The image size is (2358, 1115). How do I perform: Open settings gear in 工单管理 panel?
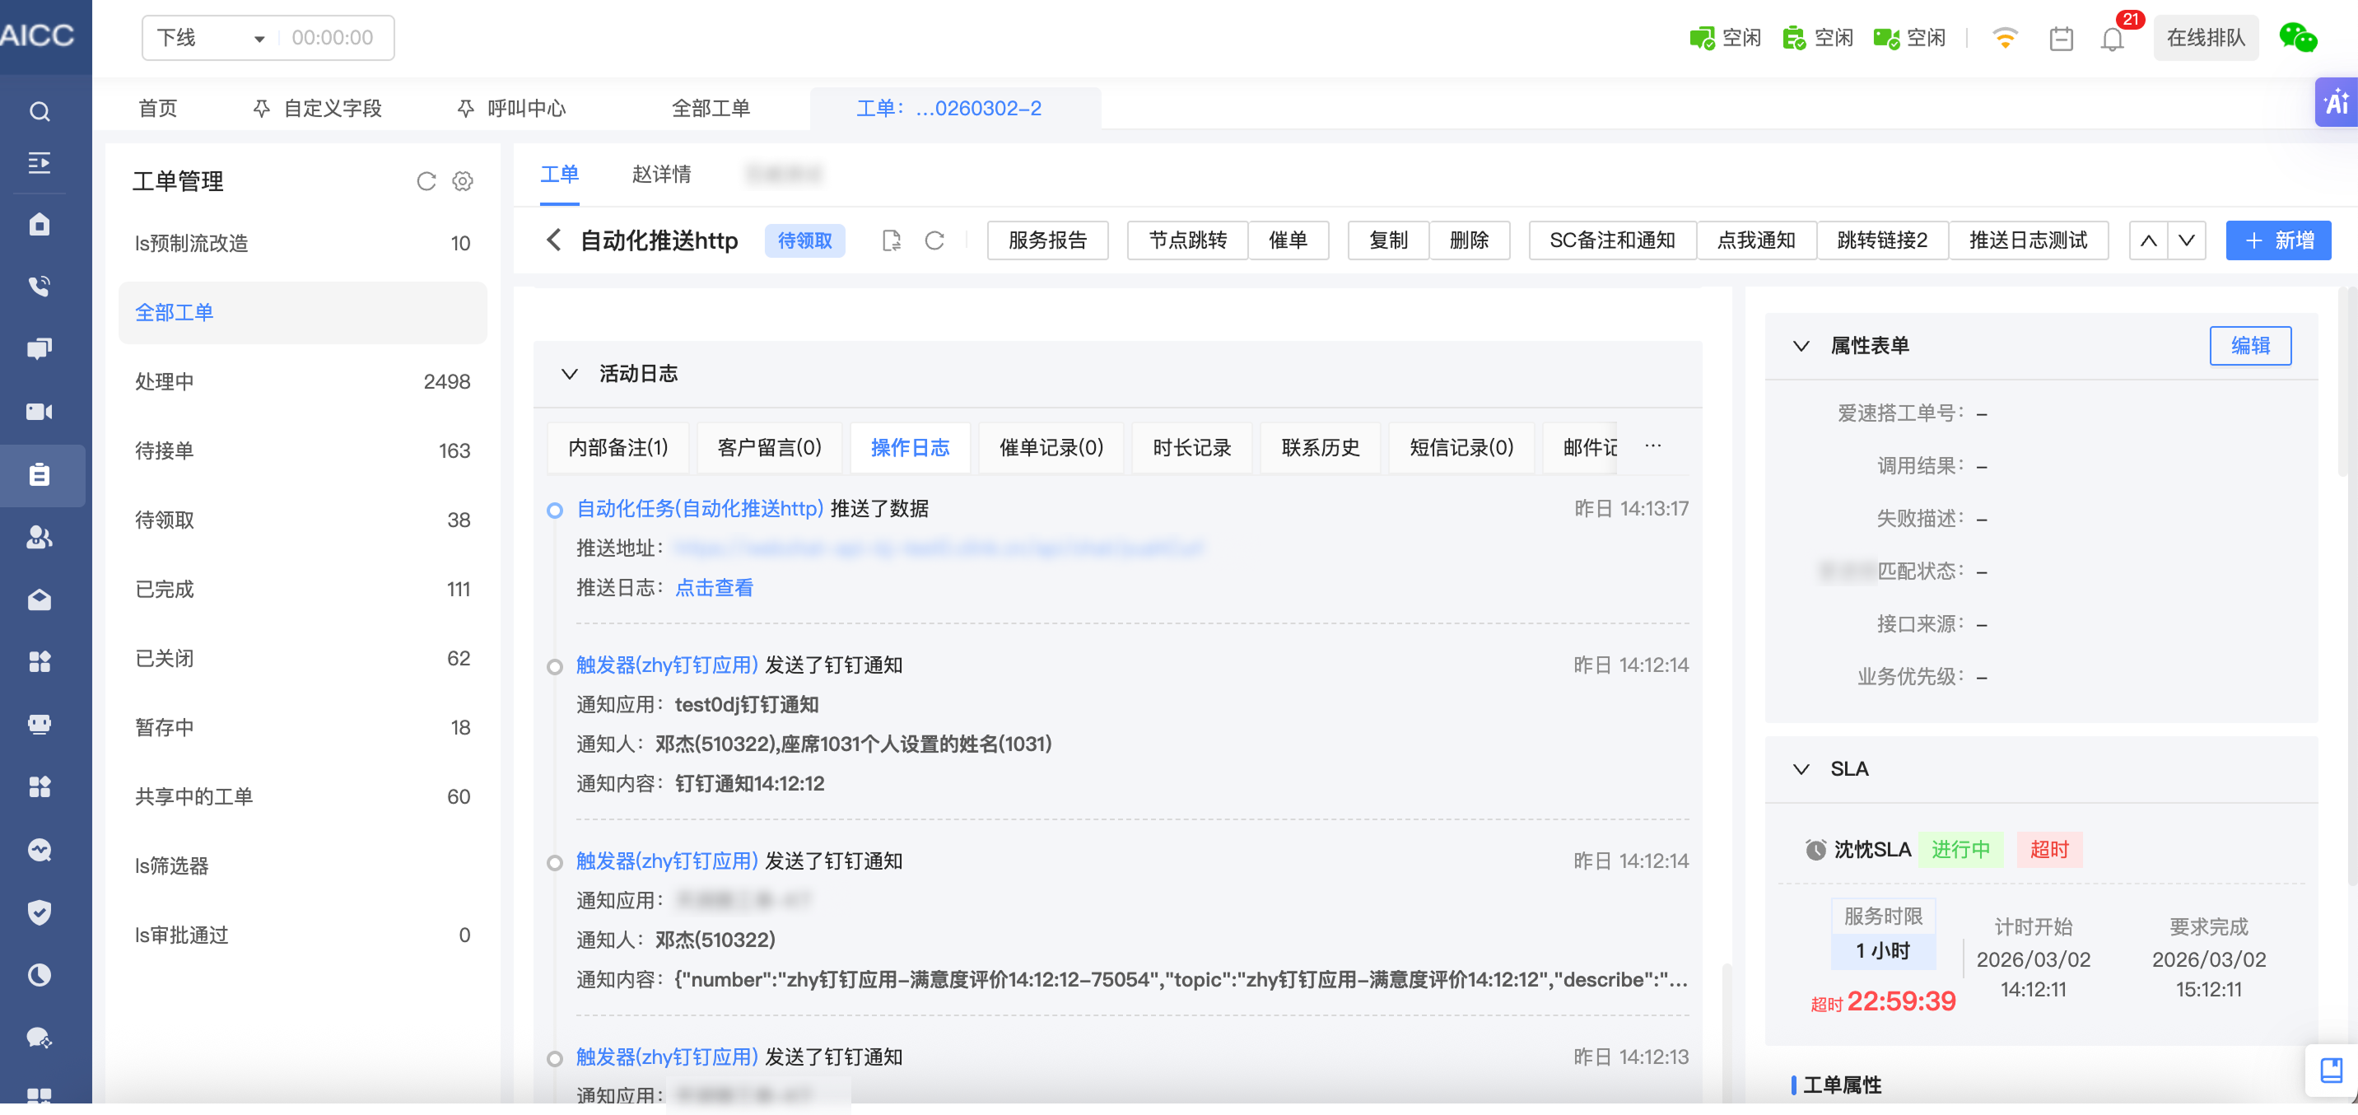point(462,181)
